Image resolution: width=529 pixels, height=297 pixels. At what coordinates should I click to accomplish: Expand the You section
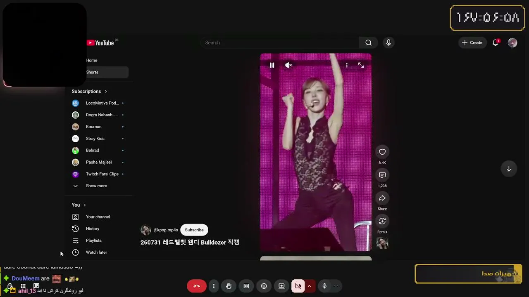(79, 205)
